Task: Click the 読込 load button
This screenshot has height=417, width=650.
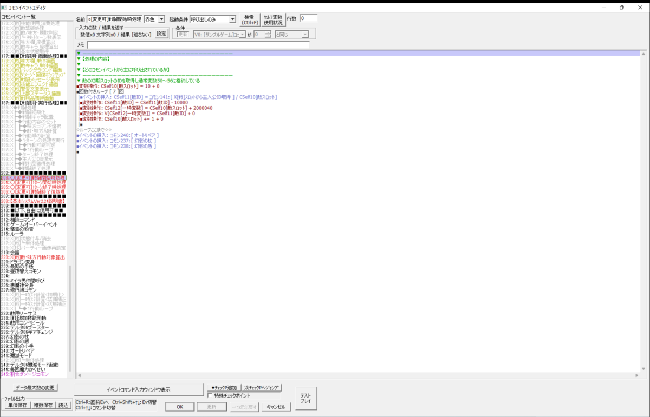Action: 64,405
